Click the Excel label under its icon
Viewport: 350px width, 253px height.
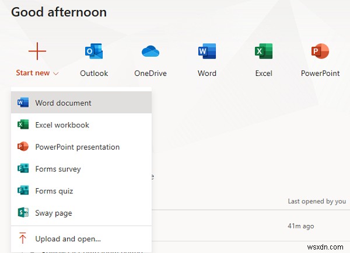(x=264, y=73)
